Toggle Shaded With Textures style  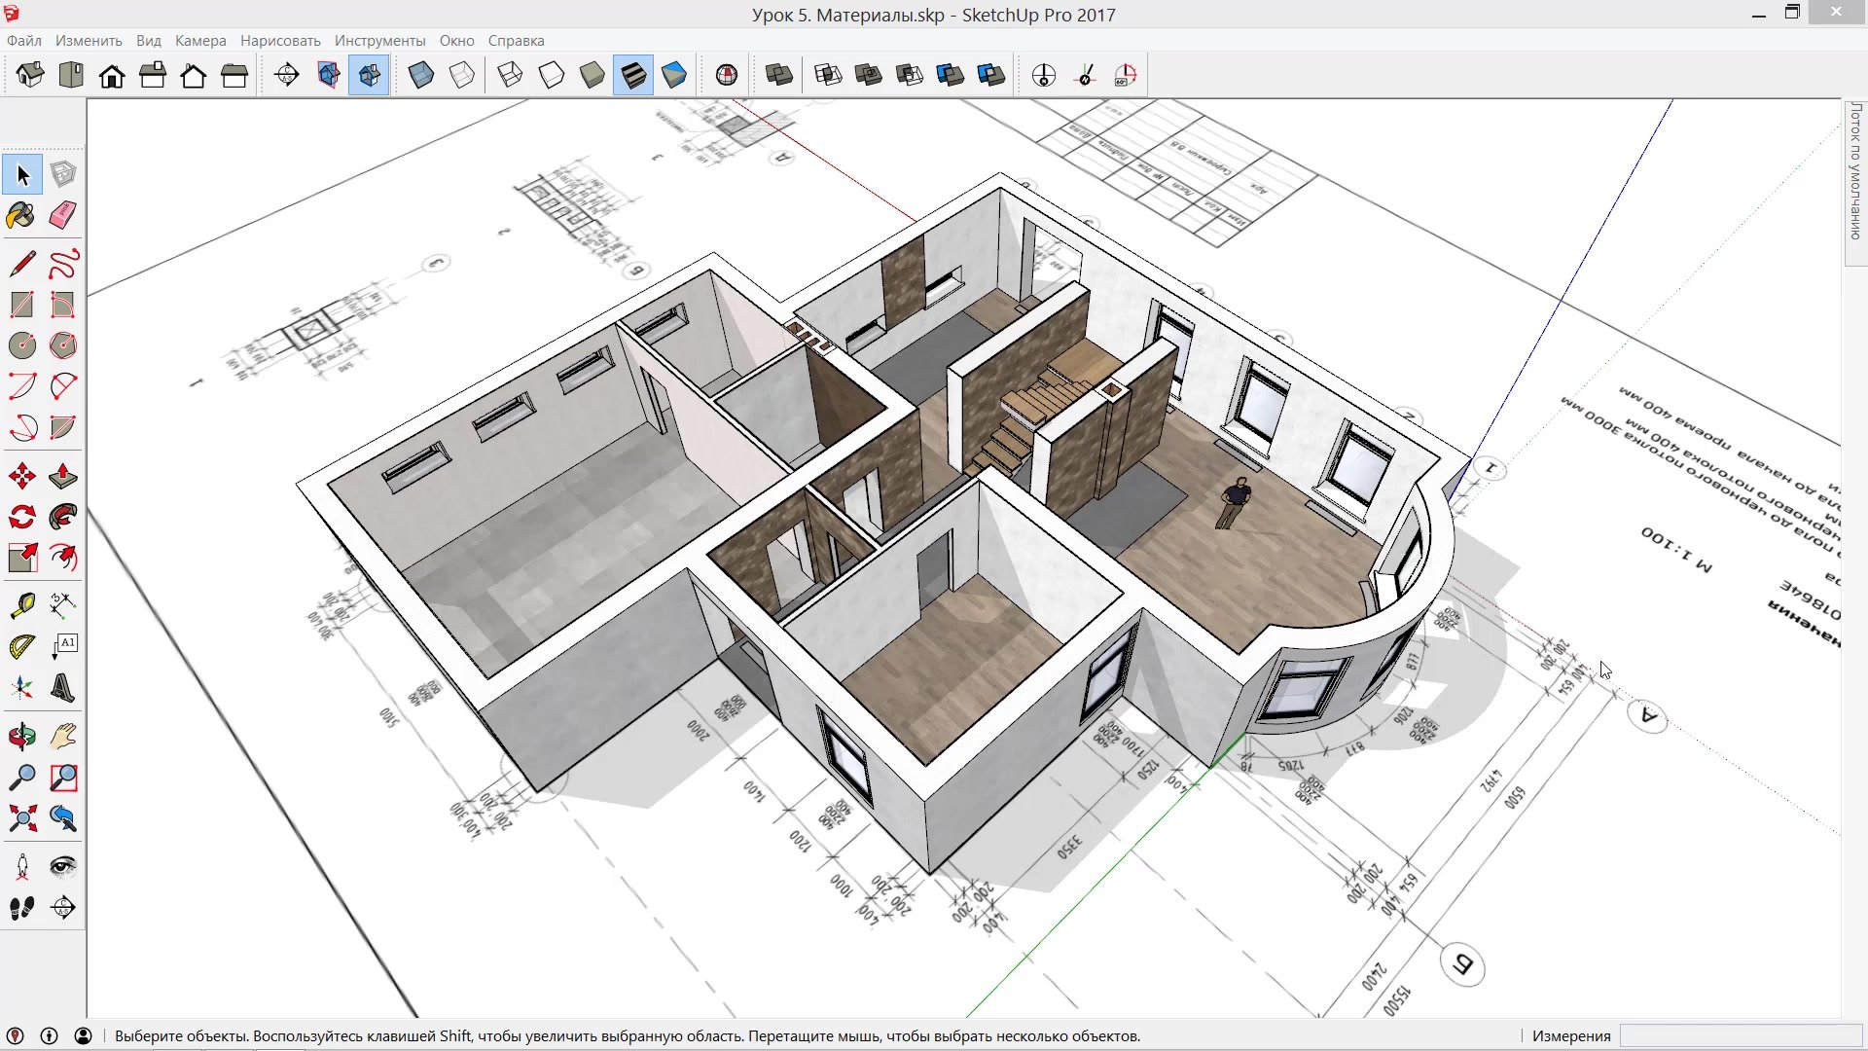coord(633,75)
